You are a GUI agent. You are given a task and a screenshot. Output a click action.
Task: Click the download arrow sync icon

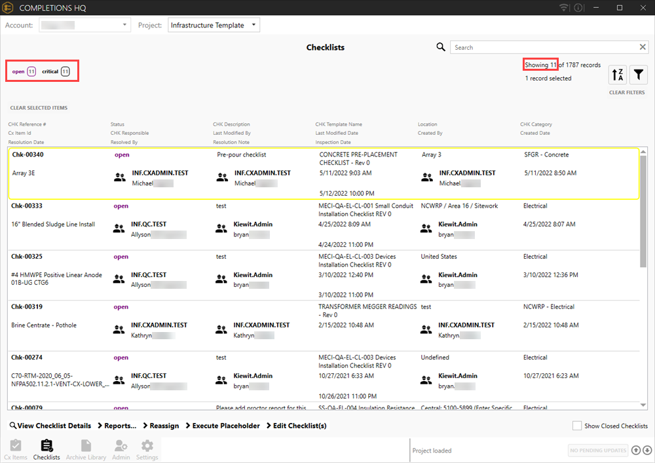point(646,451)
